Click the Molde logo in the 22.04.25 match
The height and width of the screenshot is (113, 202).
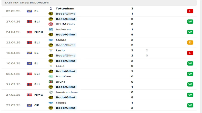click(51, 40)
